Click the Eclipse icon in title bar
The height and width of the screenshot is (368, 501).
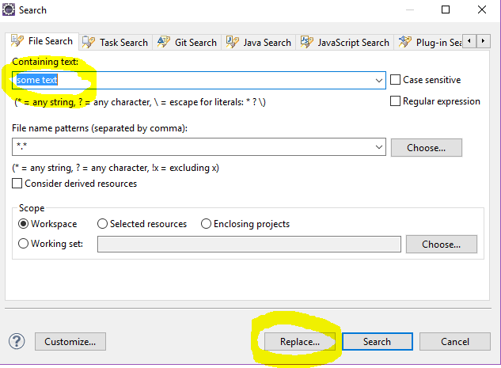9,9
